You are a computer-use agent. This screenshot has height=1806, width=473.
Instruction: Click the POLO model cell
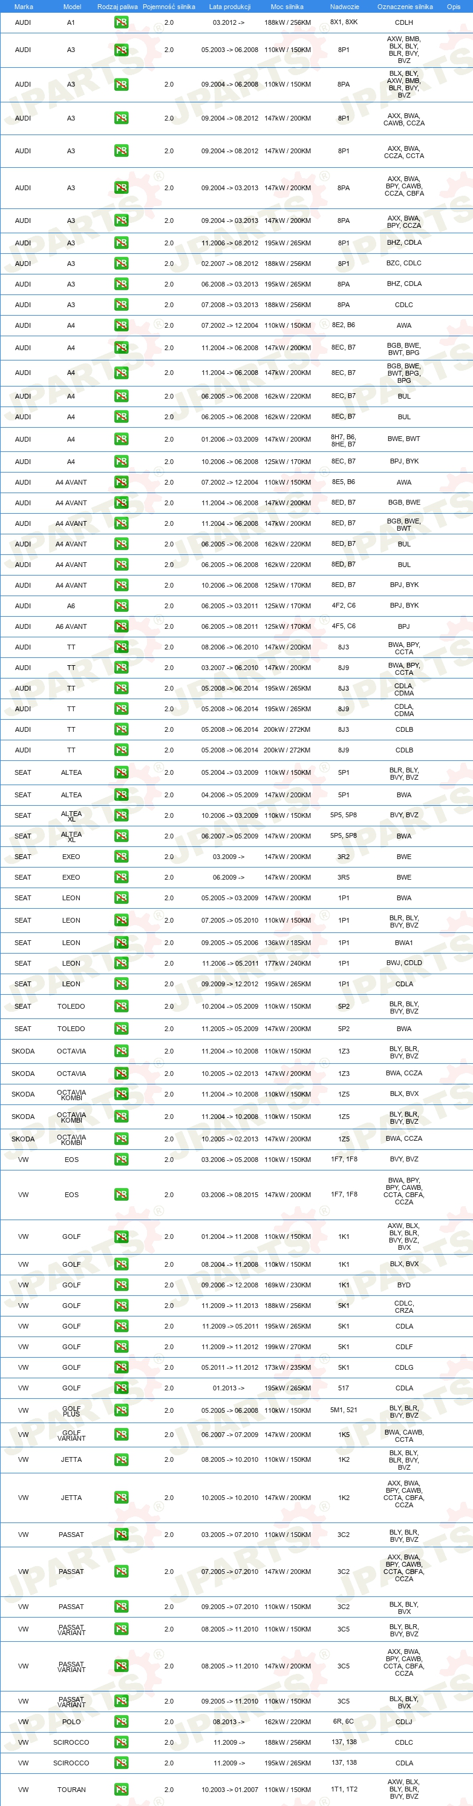71,1722
